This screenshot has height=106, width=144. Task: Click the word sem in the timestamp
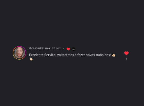click(58, 48)
